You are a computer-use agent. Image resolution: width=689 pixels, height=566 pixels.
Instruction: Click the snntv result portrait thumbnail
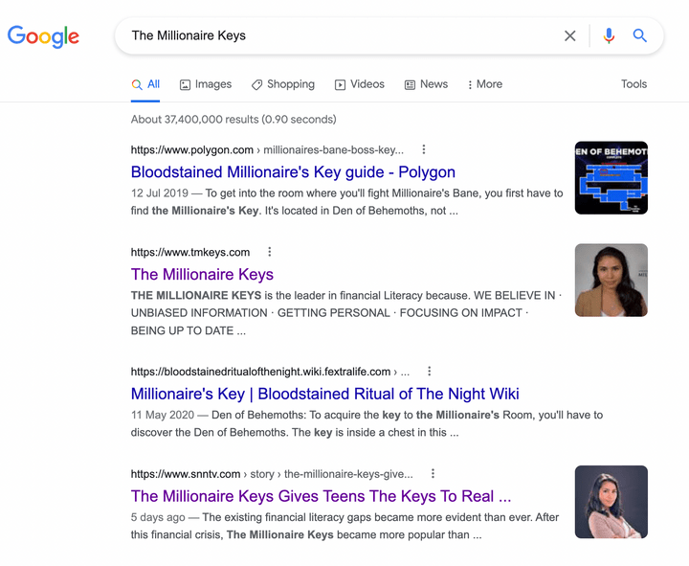tap(611, 502)
